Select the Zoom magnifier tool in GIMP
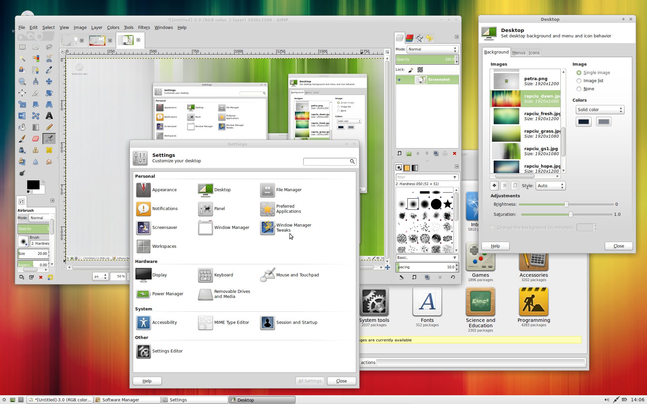The width and height of the screenshot is (647, 404). click(x=22, y=81)
